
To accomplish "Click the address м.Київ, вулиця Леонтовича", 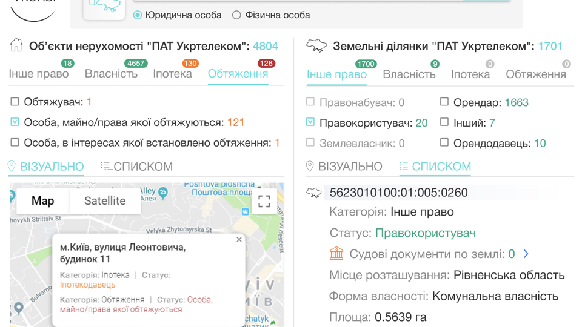I will [x=122, y=253].
